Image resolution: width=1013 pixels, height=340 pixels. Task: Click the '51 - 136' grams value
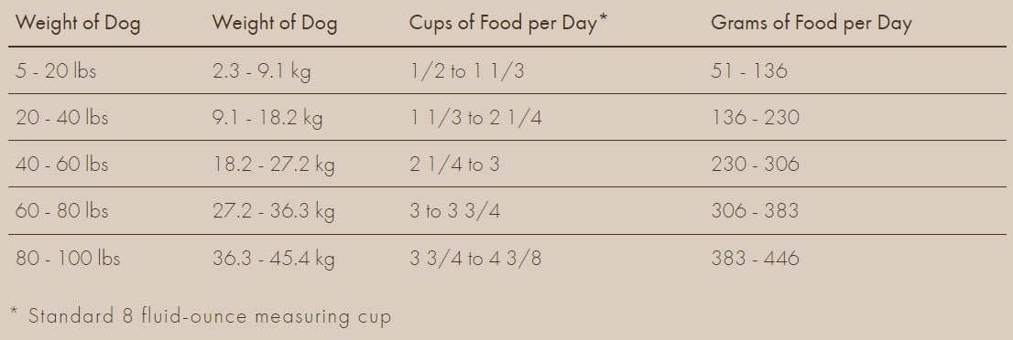pyautogui.click(x=749, y=70)
